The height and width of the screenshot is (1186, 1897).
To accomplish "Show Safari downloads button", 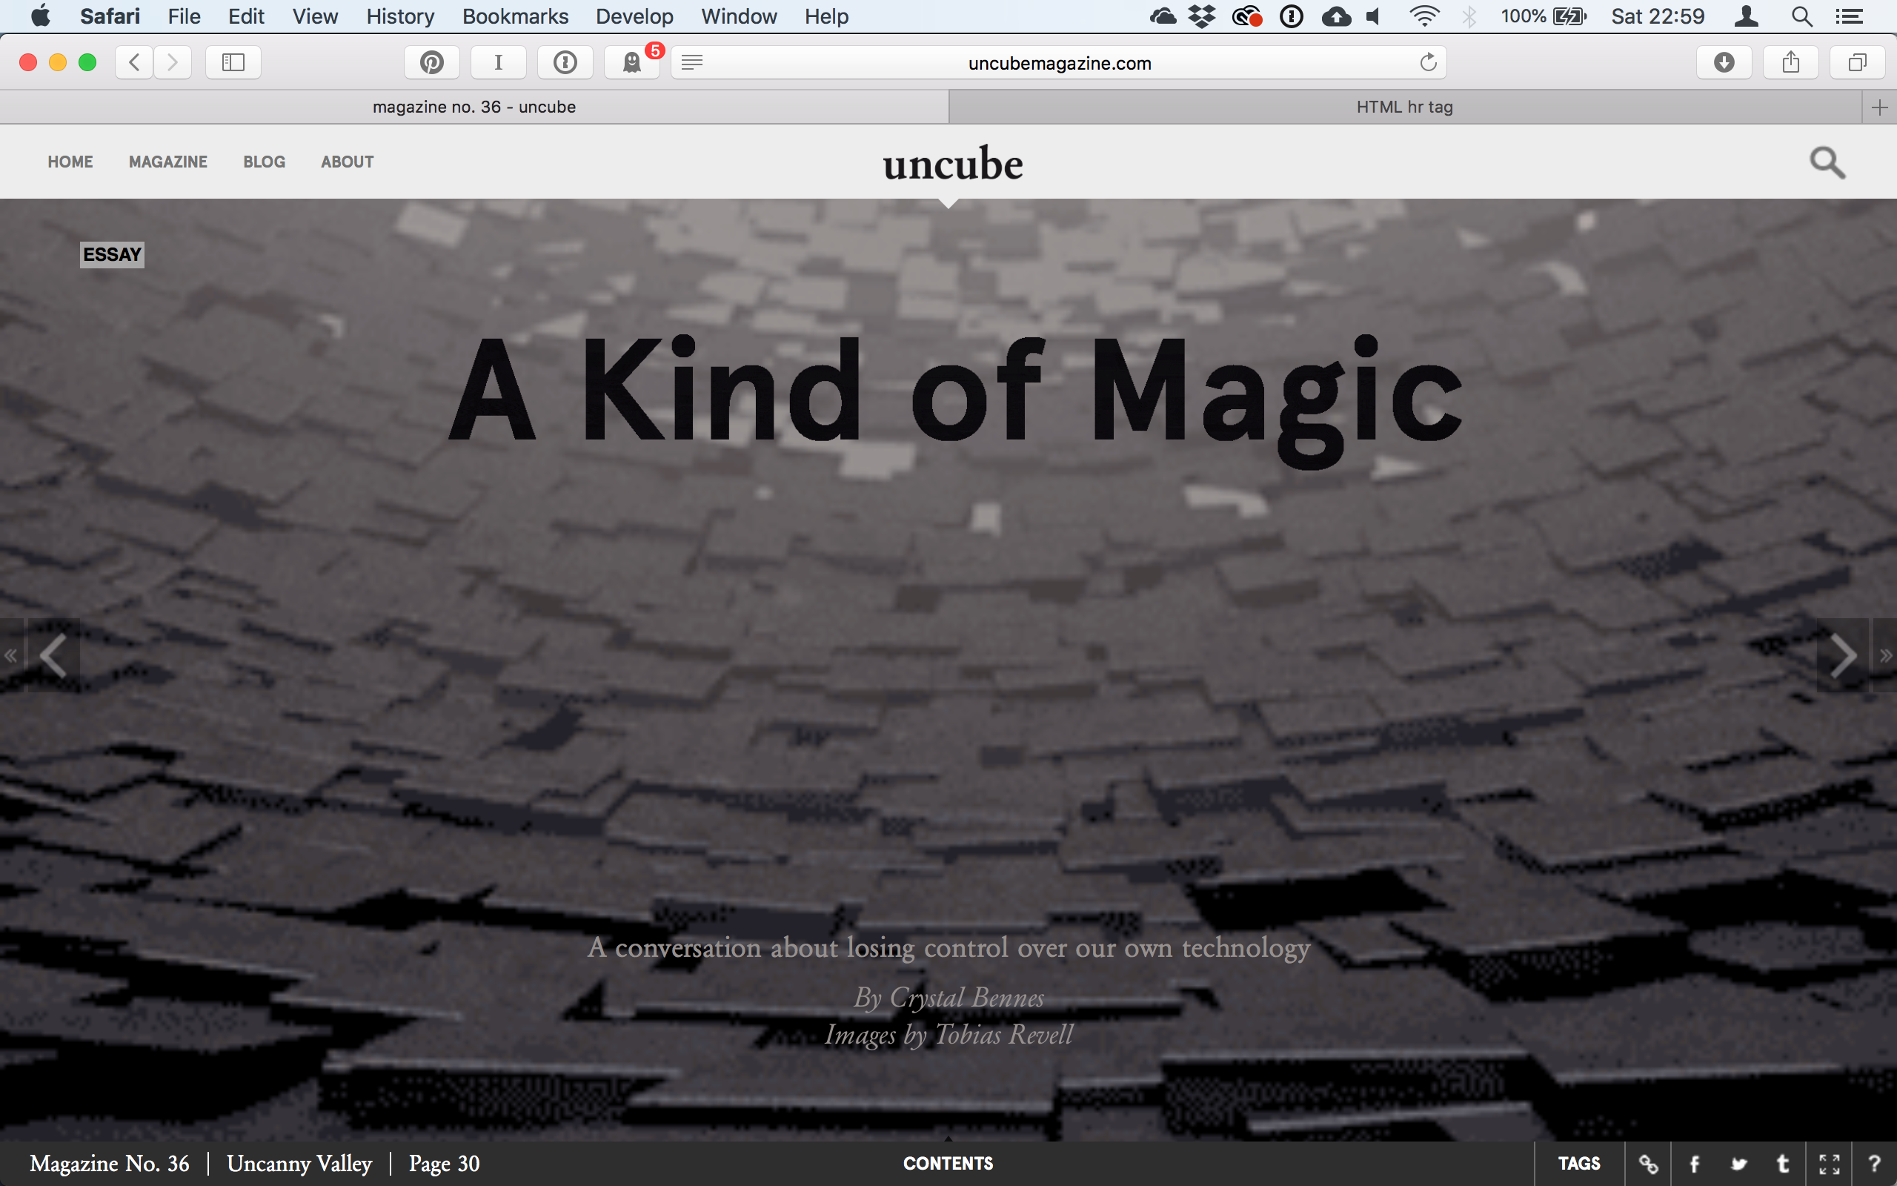I will [1724, 62].
